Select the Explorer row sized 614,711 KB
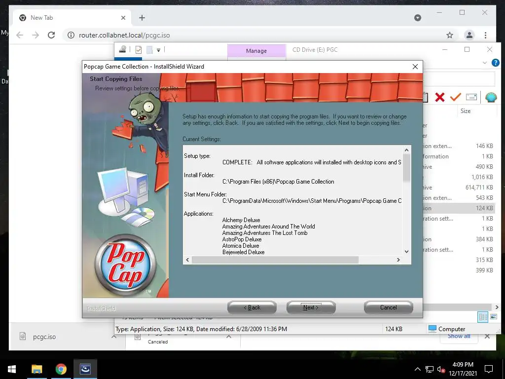 click(x=459, y=187)
